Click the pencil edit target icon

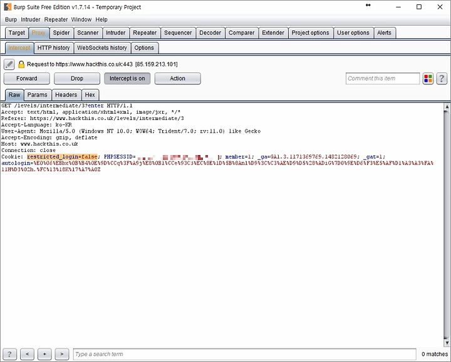click(9, 64)
